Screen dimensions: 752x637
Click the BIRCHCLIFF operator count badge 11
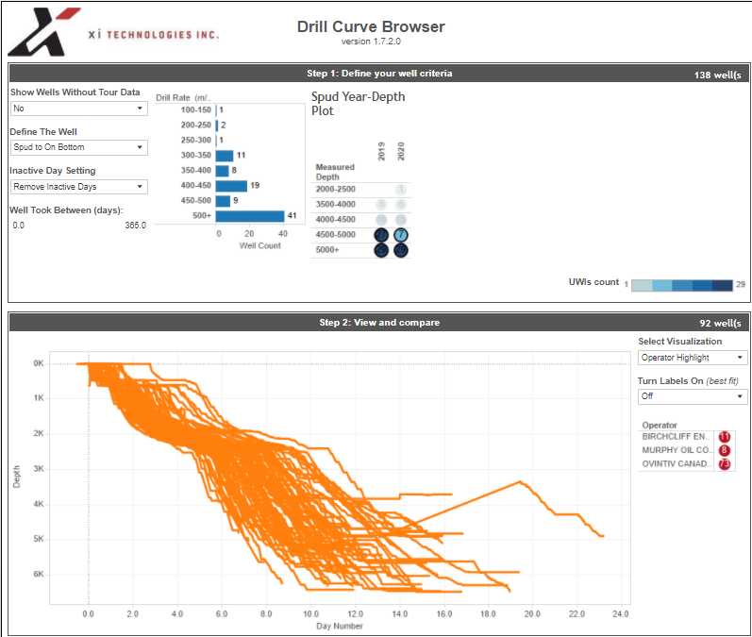725,437
